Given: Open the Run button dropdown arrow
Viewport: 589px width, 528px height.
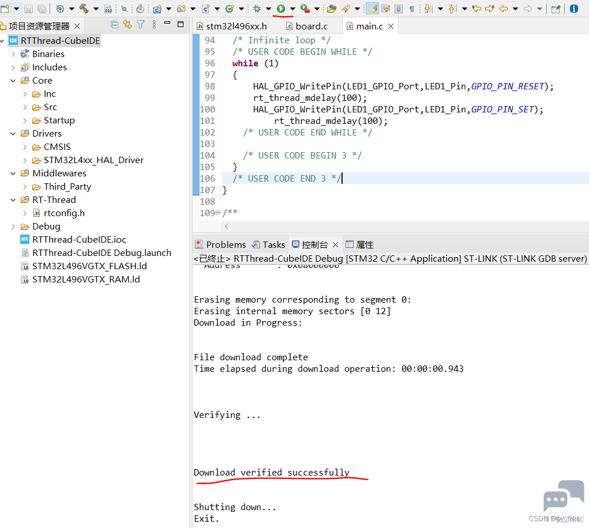Looking at the screenshot, I should pos(292,9).
